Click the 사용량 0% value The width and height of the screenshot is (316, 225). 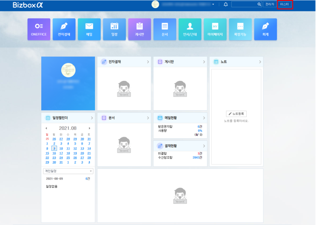pos(200,131)
